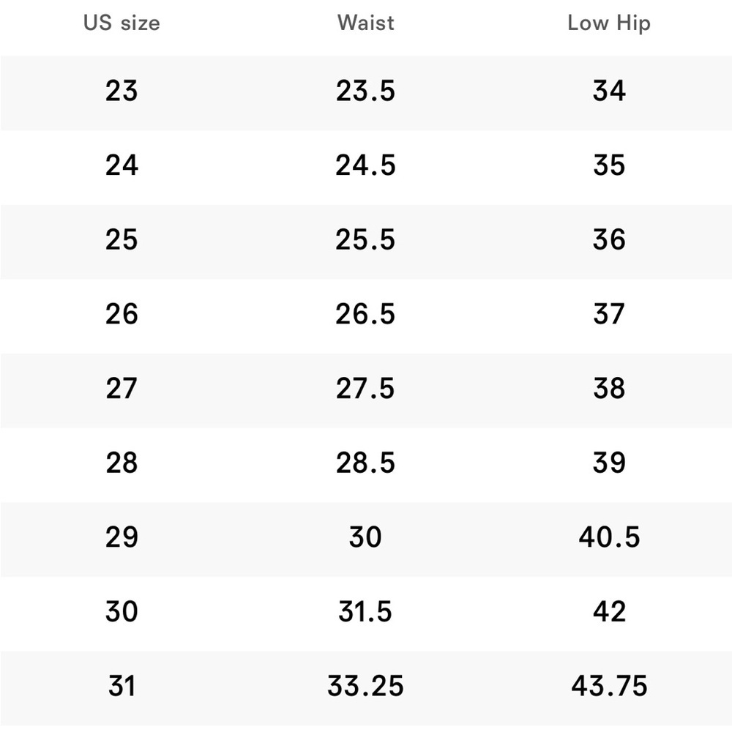Click waist value 26.5
The width and height of the screenshot is (732, 732).
(365, 315)
